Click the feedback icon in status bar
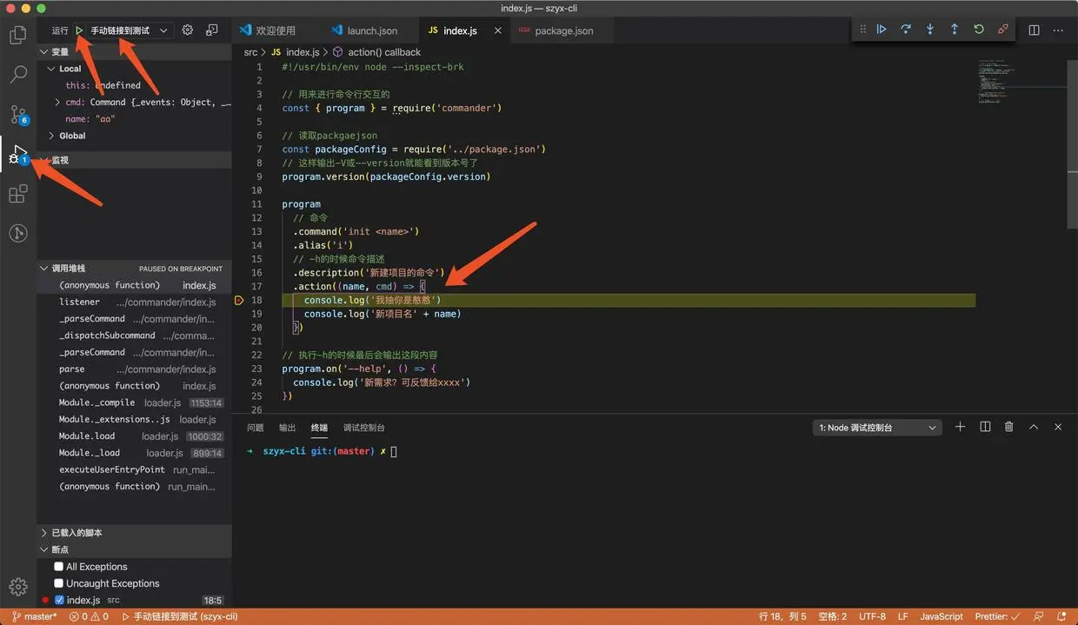Screen dimensions: 1078x625 click(1039, 616)
